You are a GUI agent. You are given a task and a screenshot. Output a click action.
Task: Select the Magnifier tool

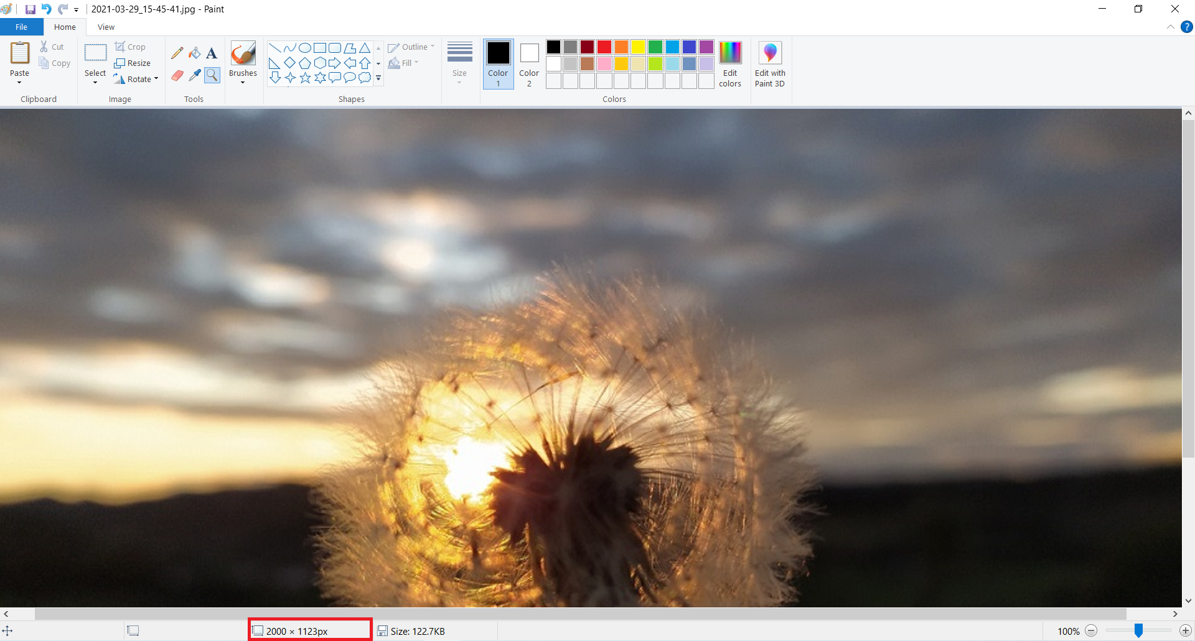[212, 75]
